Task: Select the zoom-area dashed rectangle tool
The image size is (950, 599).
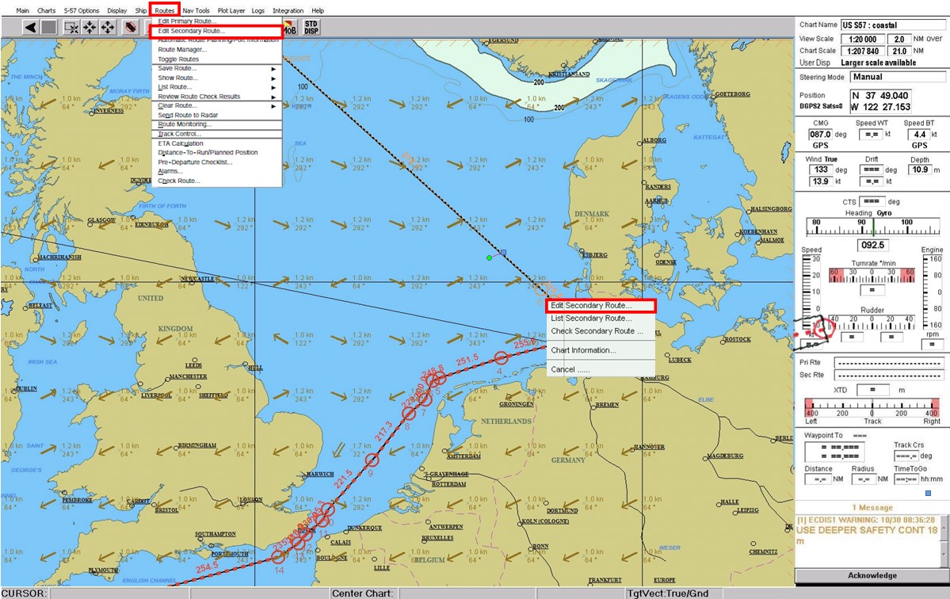Action: (71, 27)
